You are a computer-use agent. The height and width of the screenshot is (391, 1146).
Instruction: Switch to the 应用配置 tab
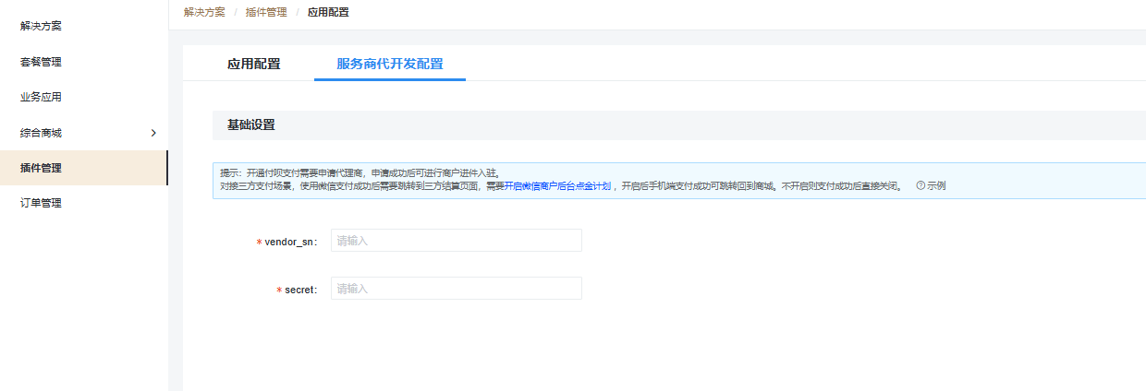[253, 65]
